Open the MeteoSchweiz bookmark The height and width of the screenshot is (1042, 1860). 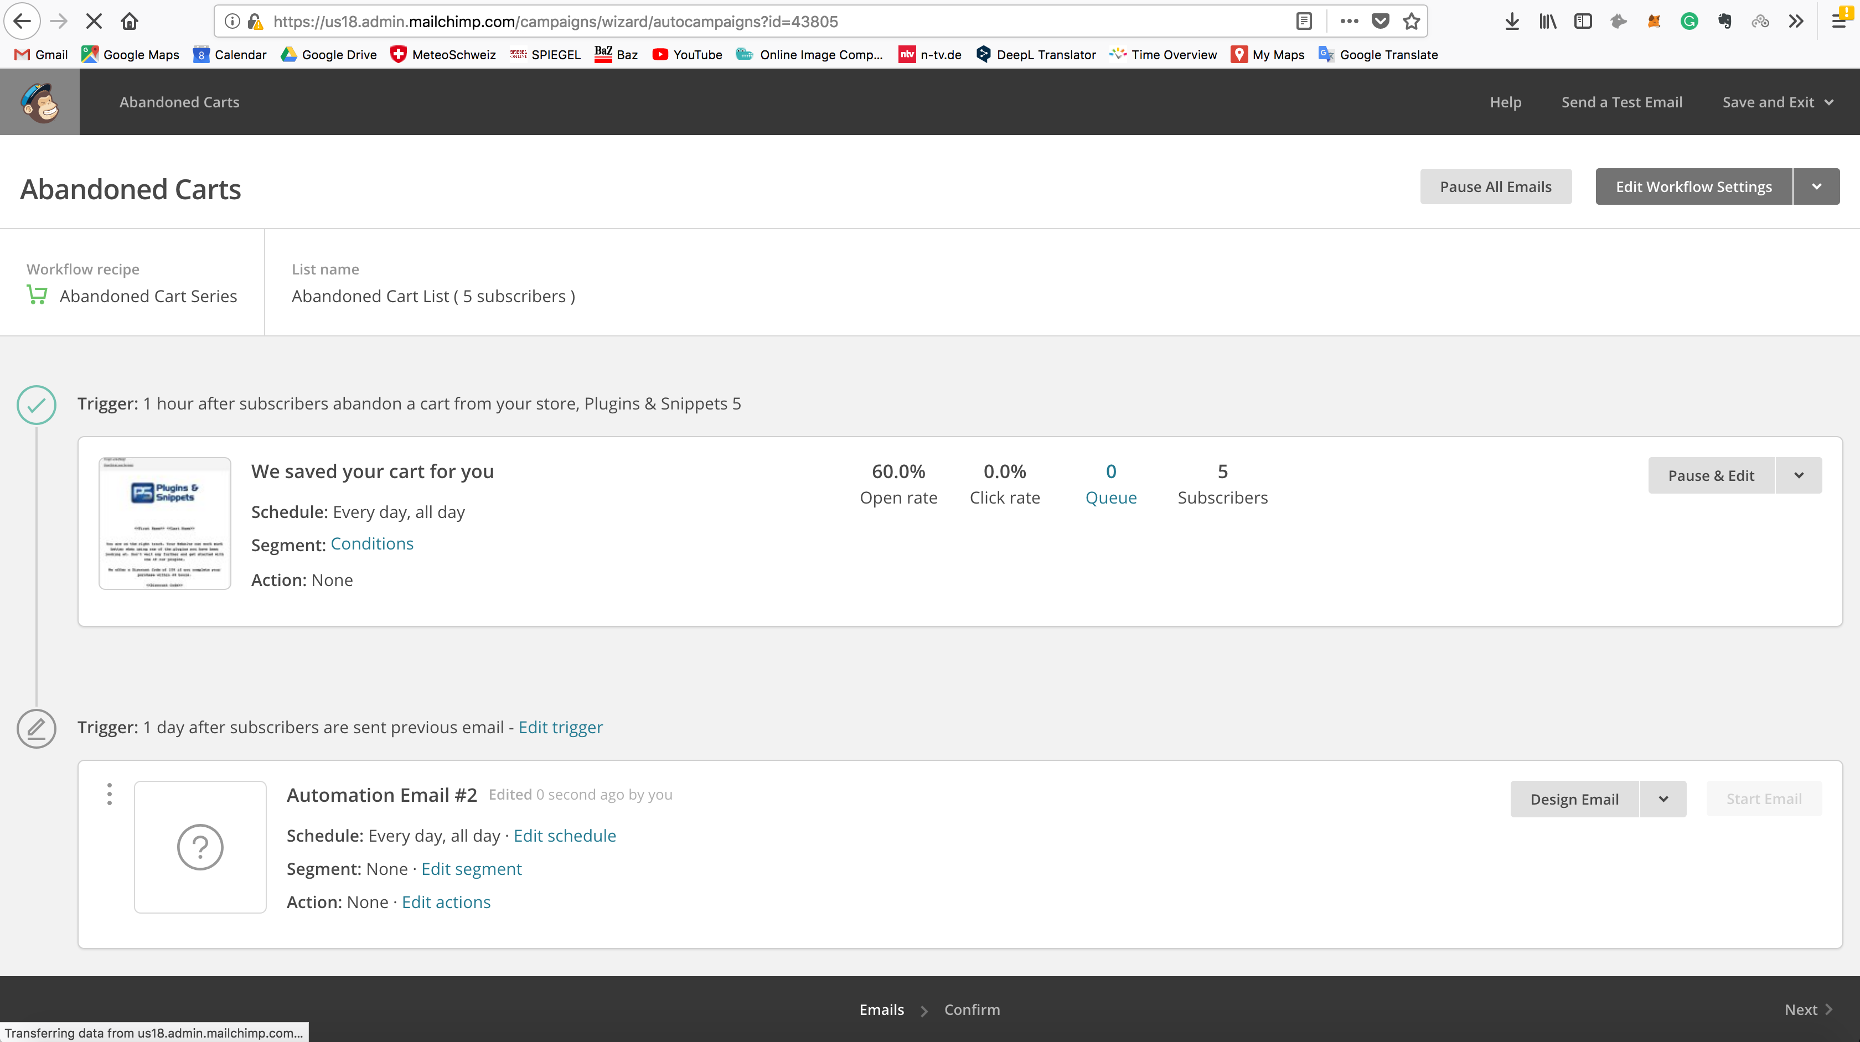click(443, 54)
